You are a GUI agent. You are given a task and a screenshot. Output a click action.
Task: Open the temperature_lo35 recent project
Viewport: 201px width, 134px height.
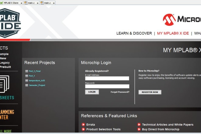(37, 80)
